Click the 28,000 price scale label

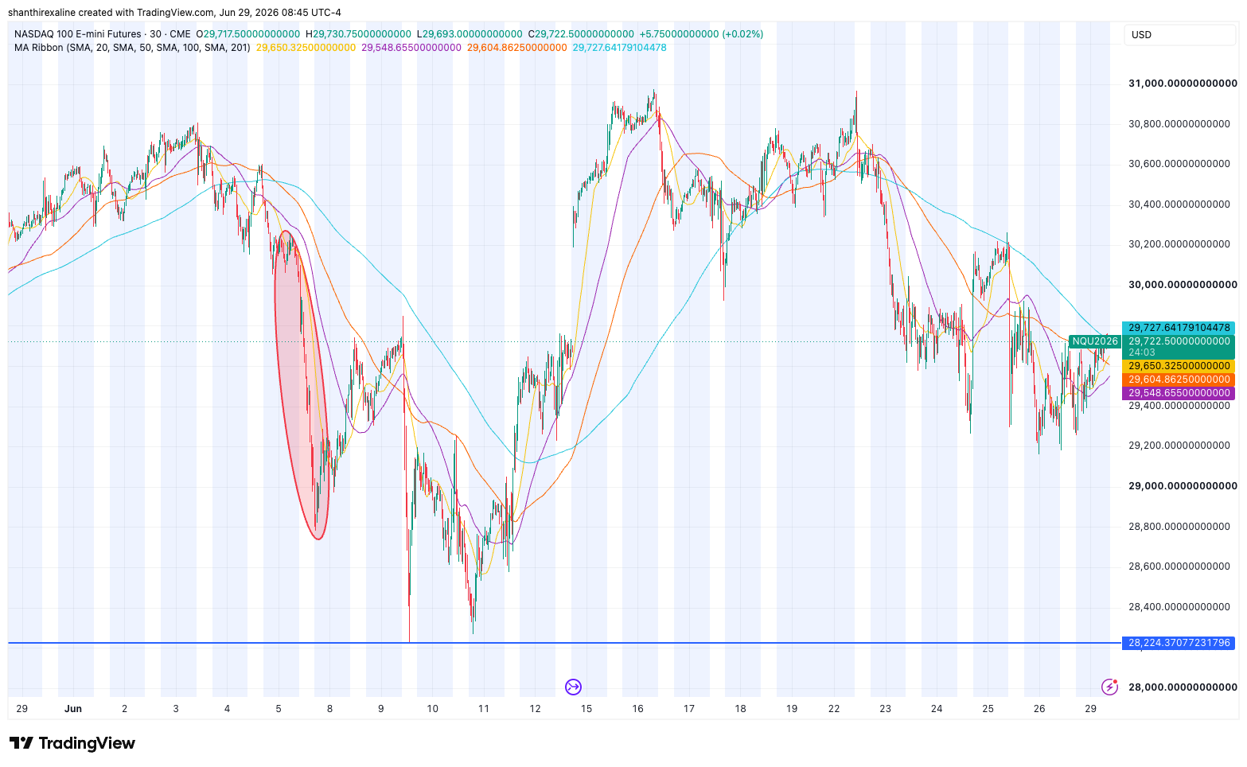tap(1183, 687)
